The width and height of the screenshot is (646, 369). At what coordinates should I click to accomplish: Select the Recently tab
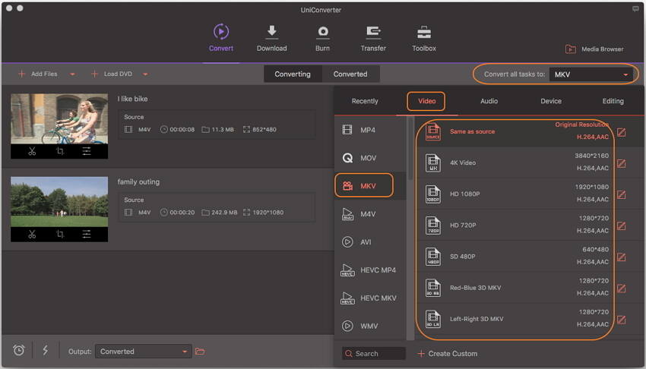(365, 101)
